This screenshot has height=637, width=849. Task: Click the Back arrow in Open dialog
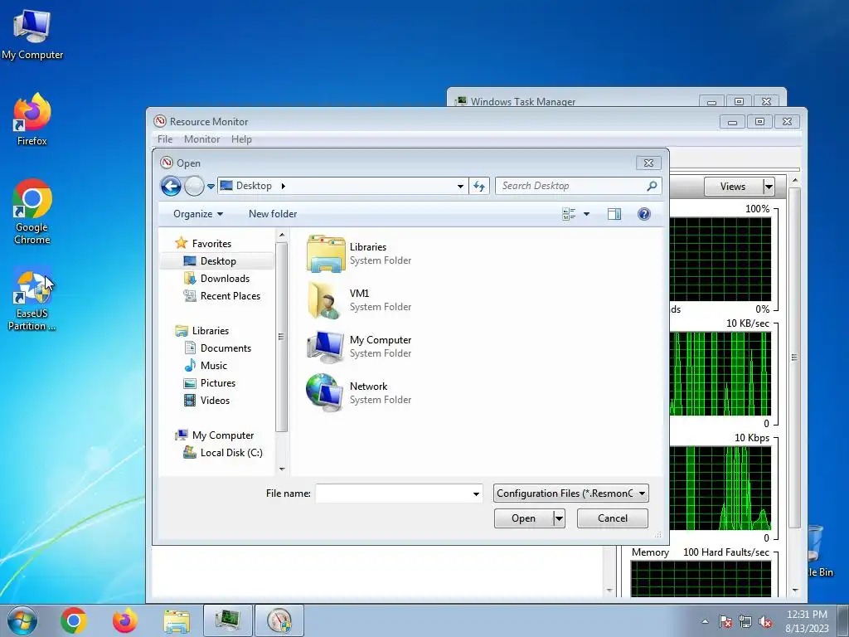(171, 187)
